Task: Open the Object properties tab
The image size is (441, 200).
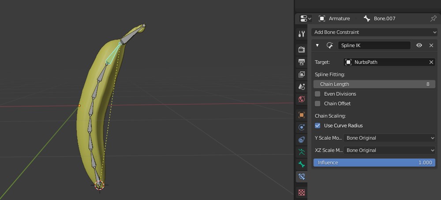Action: click(302, 115)
